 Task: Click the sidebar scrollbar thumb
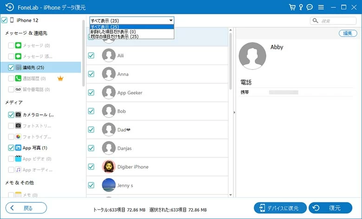(x=84, y=53)
